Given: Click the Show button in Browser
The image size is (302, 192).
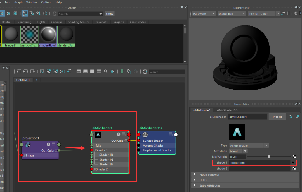Looking at the screenshot, I should click(x=109, y=14).
